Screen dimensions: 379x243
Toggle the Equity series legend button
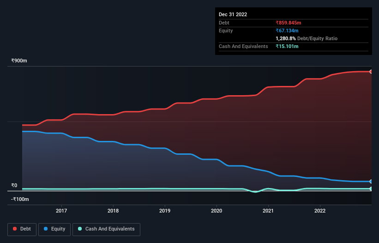click(x=54, y=229)
